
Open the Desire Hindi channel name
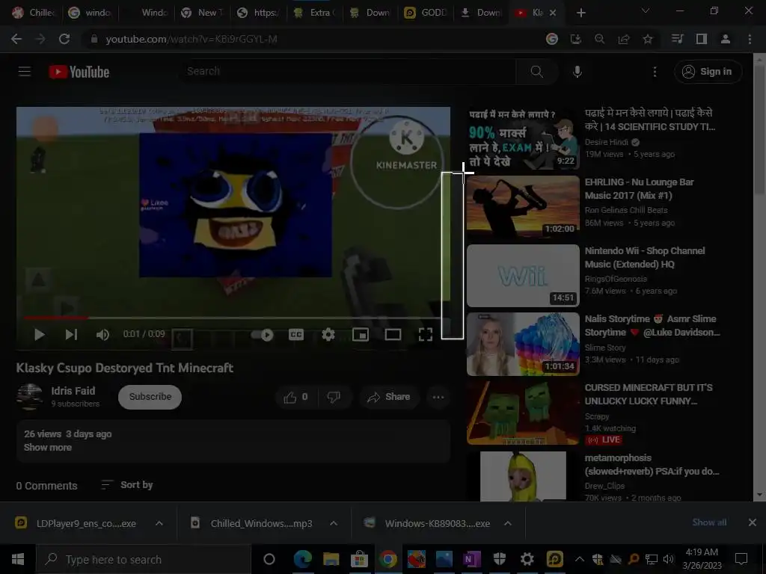click(x=606, y=142)
